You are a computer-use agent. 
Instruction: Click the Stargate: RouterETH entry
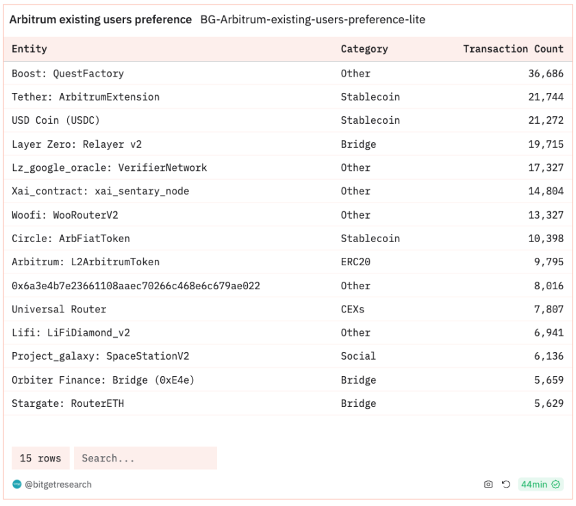click(68, 403)
